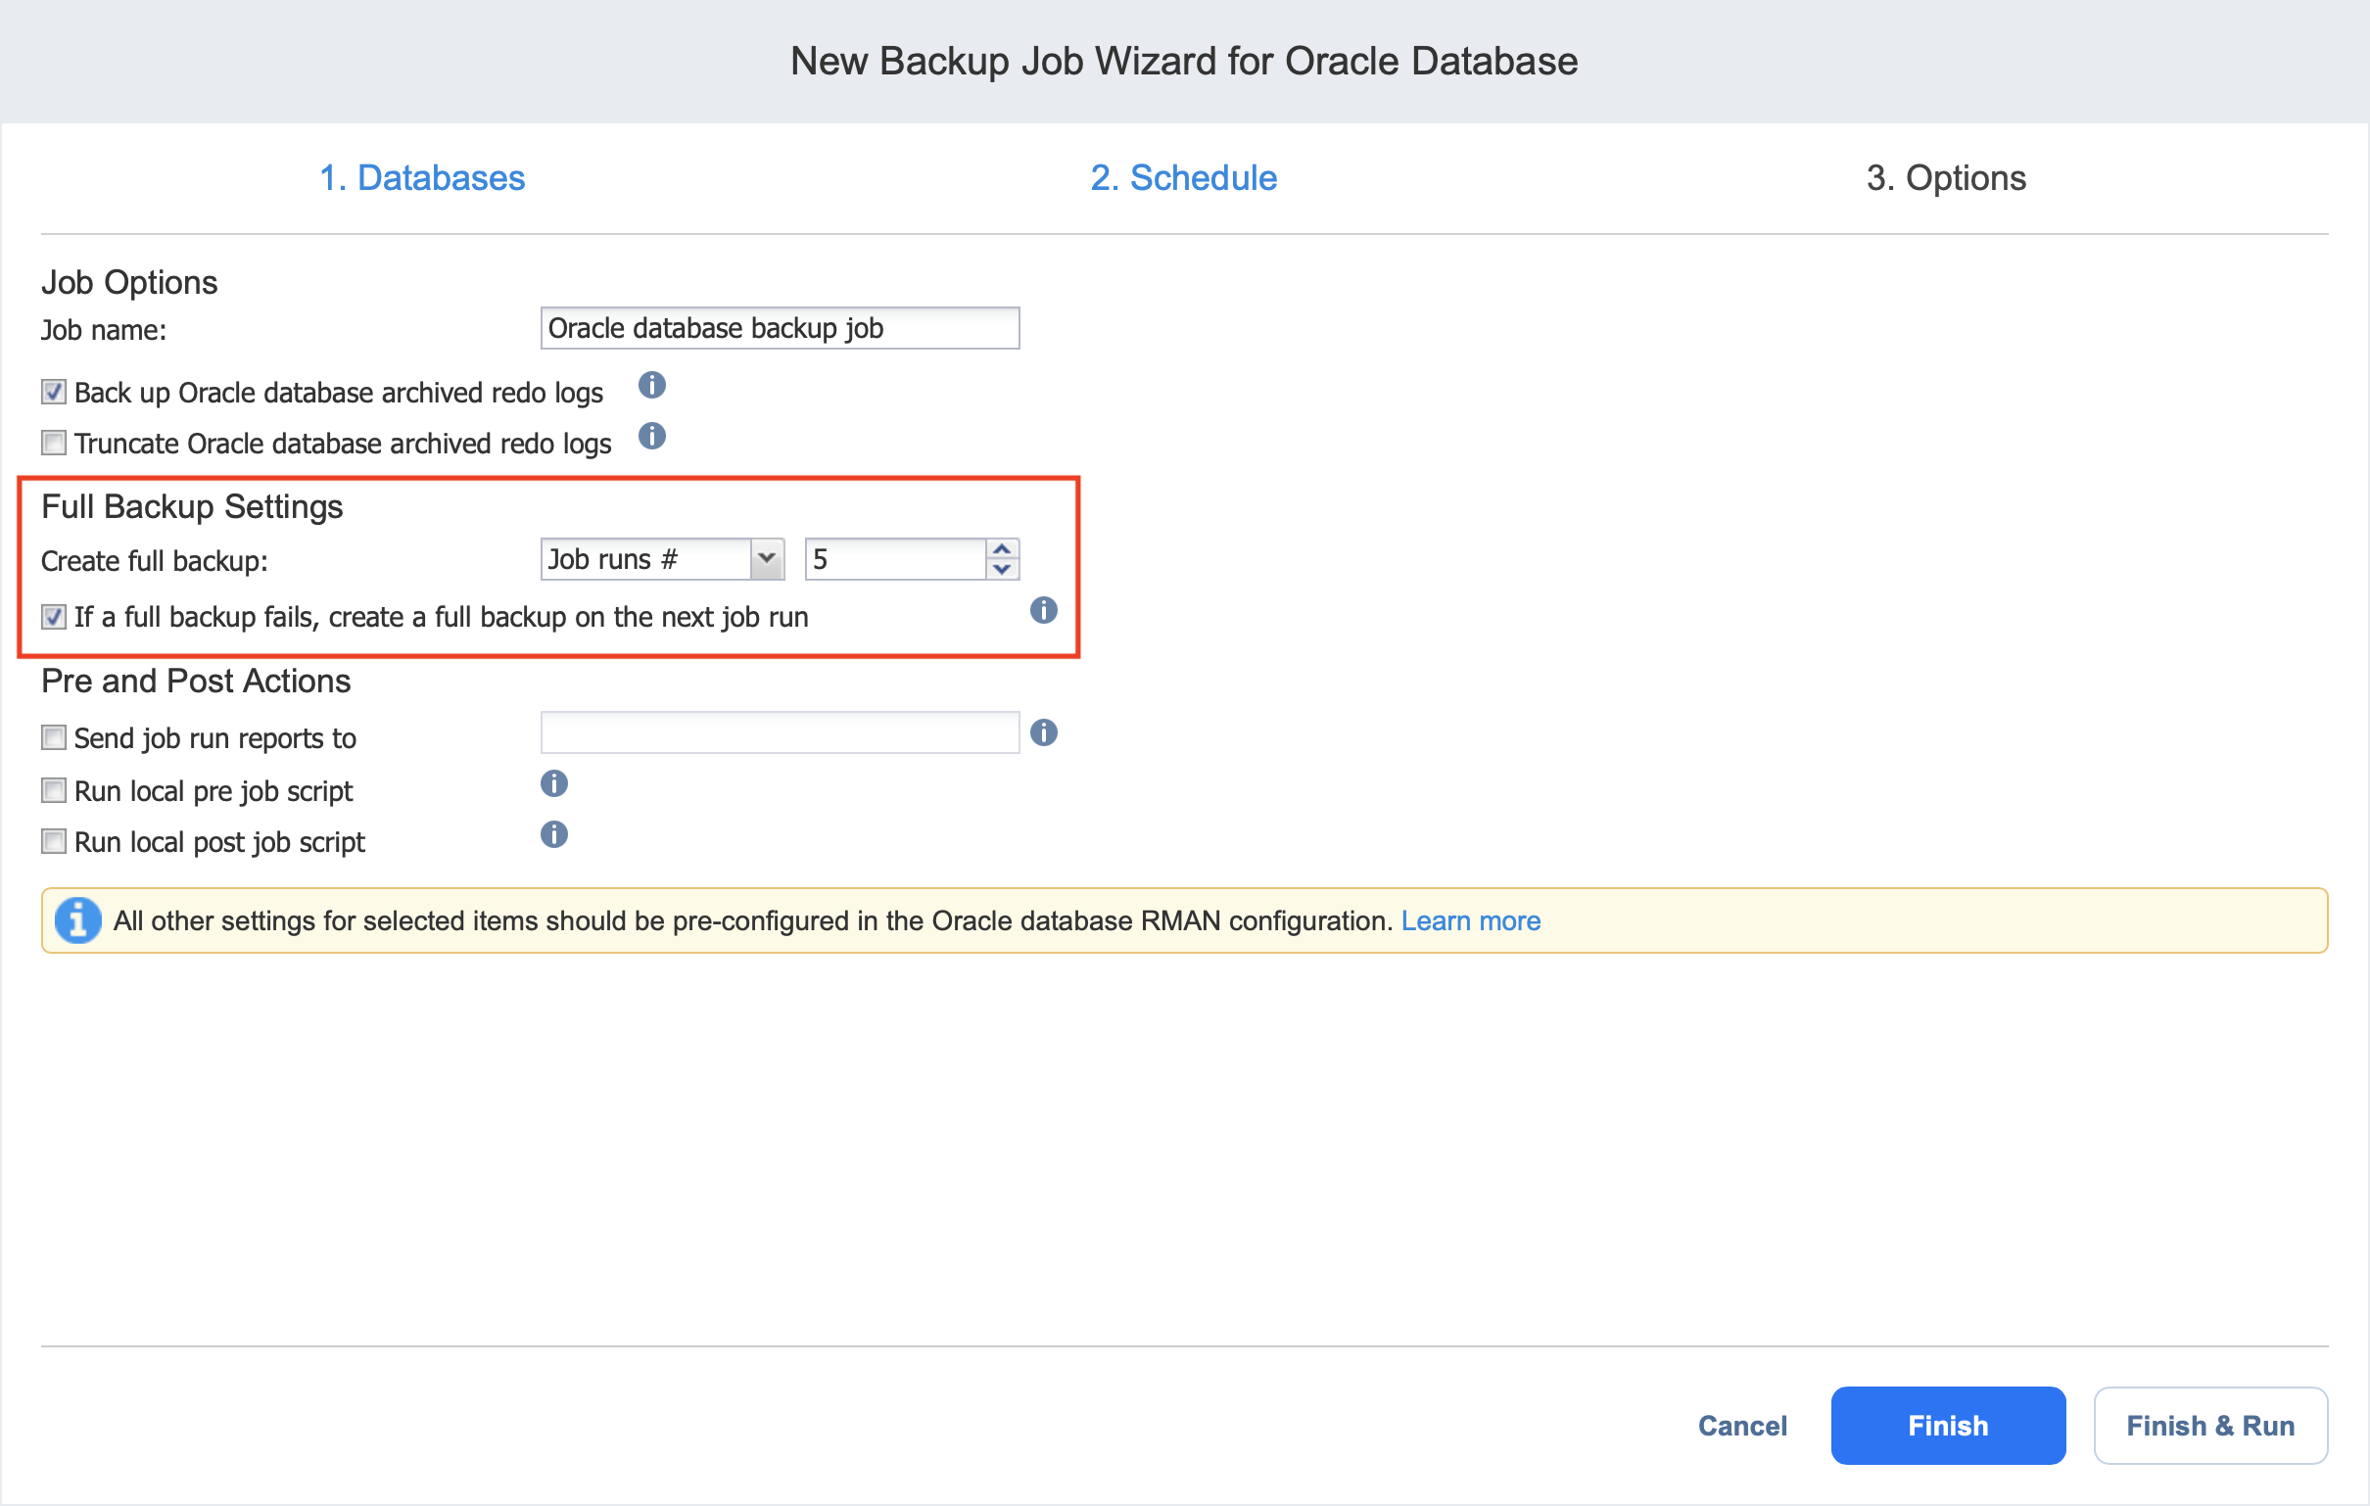
Task: Check Run local pre job script
Action: [x=54, y=790]
